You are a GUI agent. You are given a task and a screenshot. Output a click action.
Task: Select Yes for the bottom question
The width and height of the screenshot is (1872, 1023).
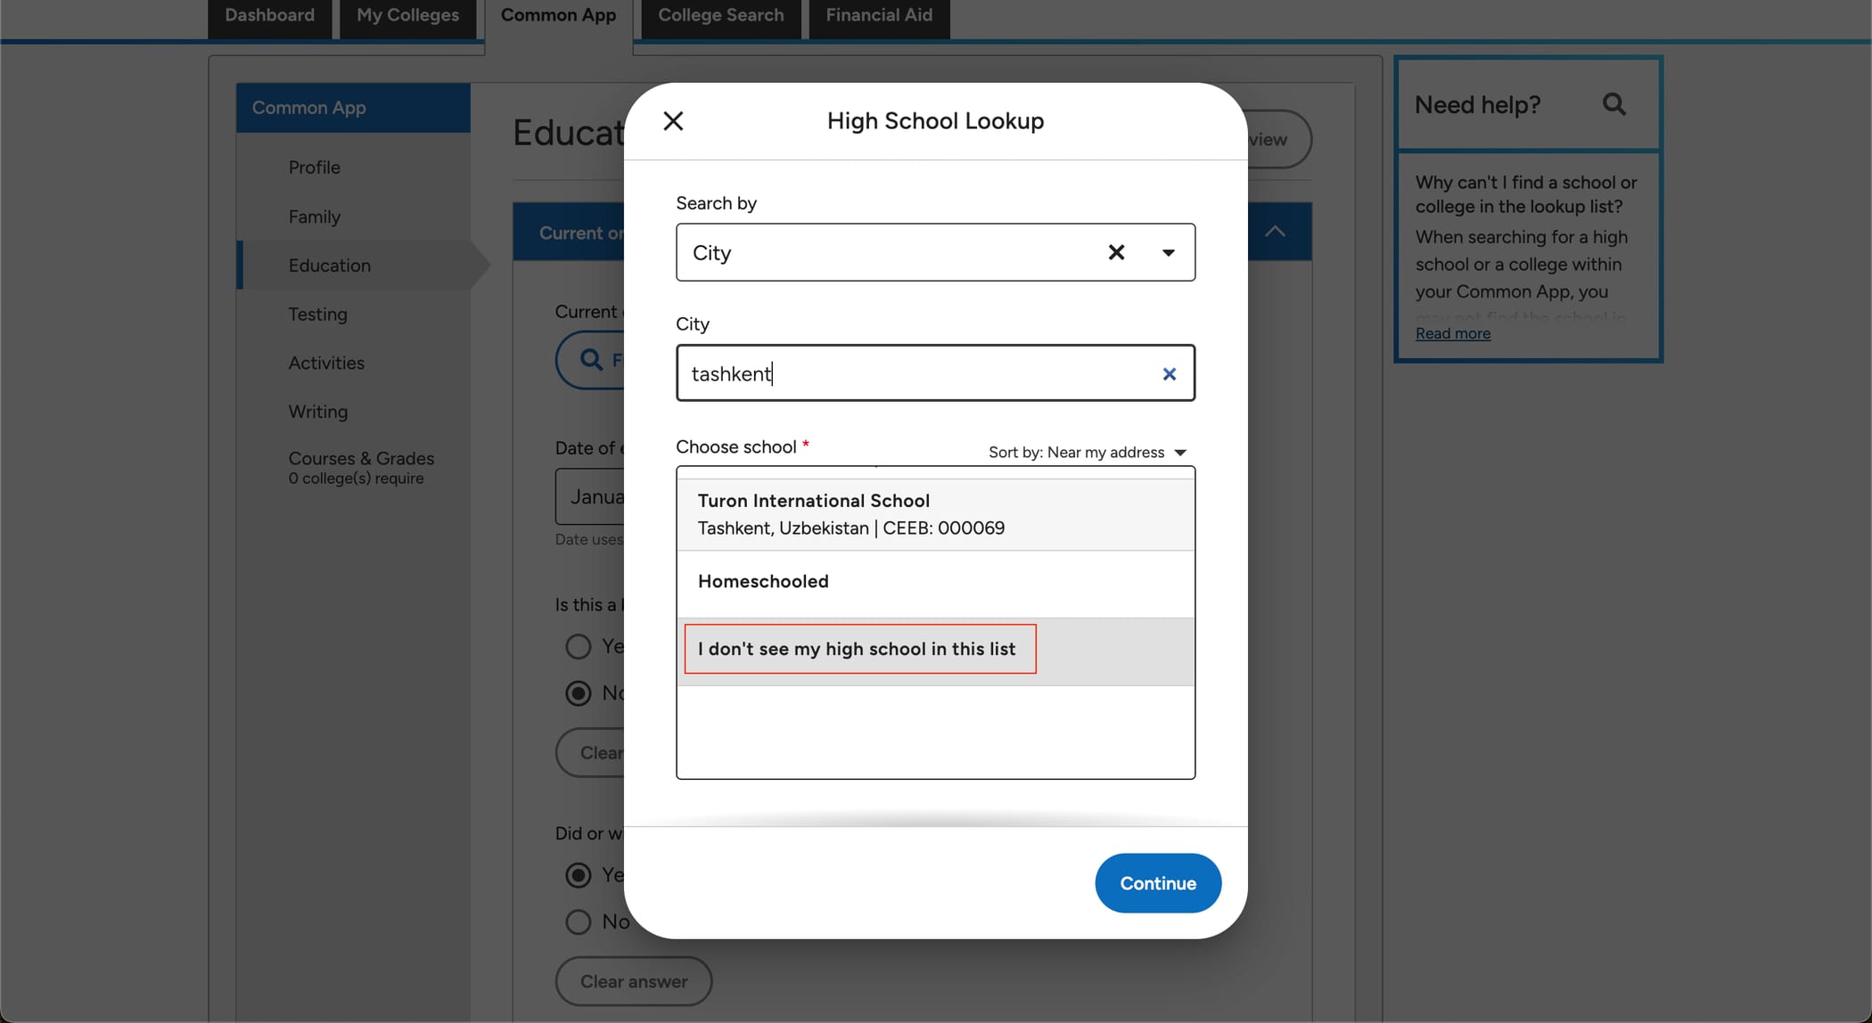coord(578,874)
